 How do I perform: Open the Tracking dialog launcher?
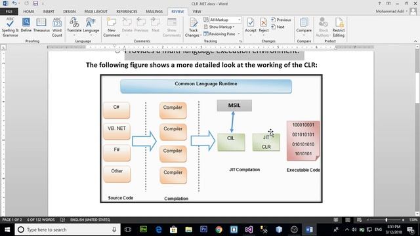(x=240, y=41)
